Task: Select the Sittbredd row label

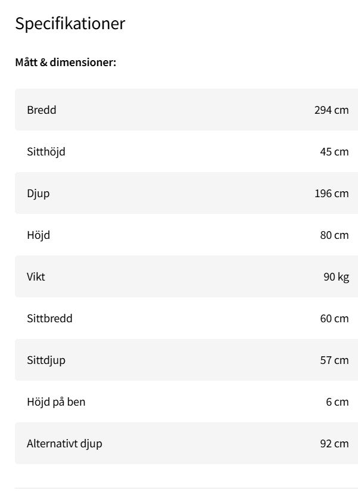Action: [49, 318]
